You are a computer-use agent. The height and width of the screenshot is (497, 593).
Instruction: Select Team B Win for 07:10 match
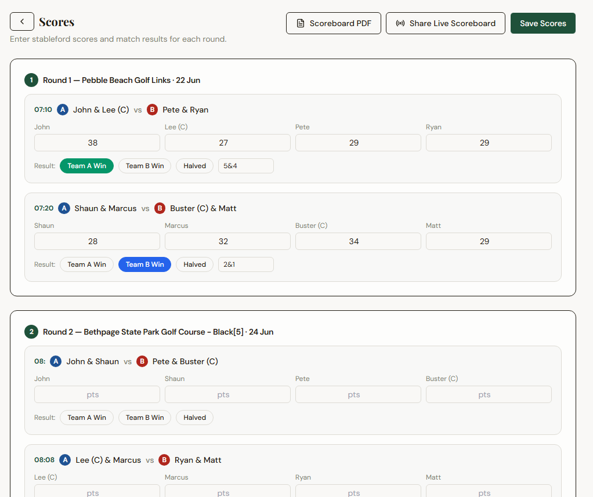coord(145,166)
